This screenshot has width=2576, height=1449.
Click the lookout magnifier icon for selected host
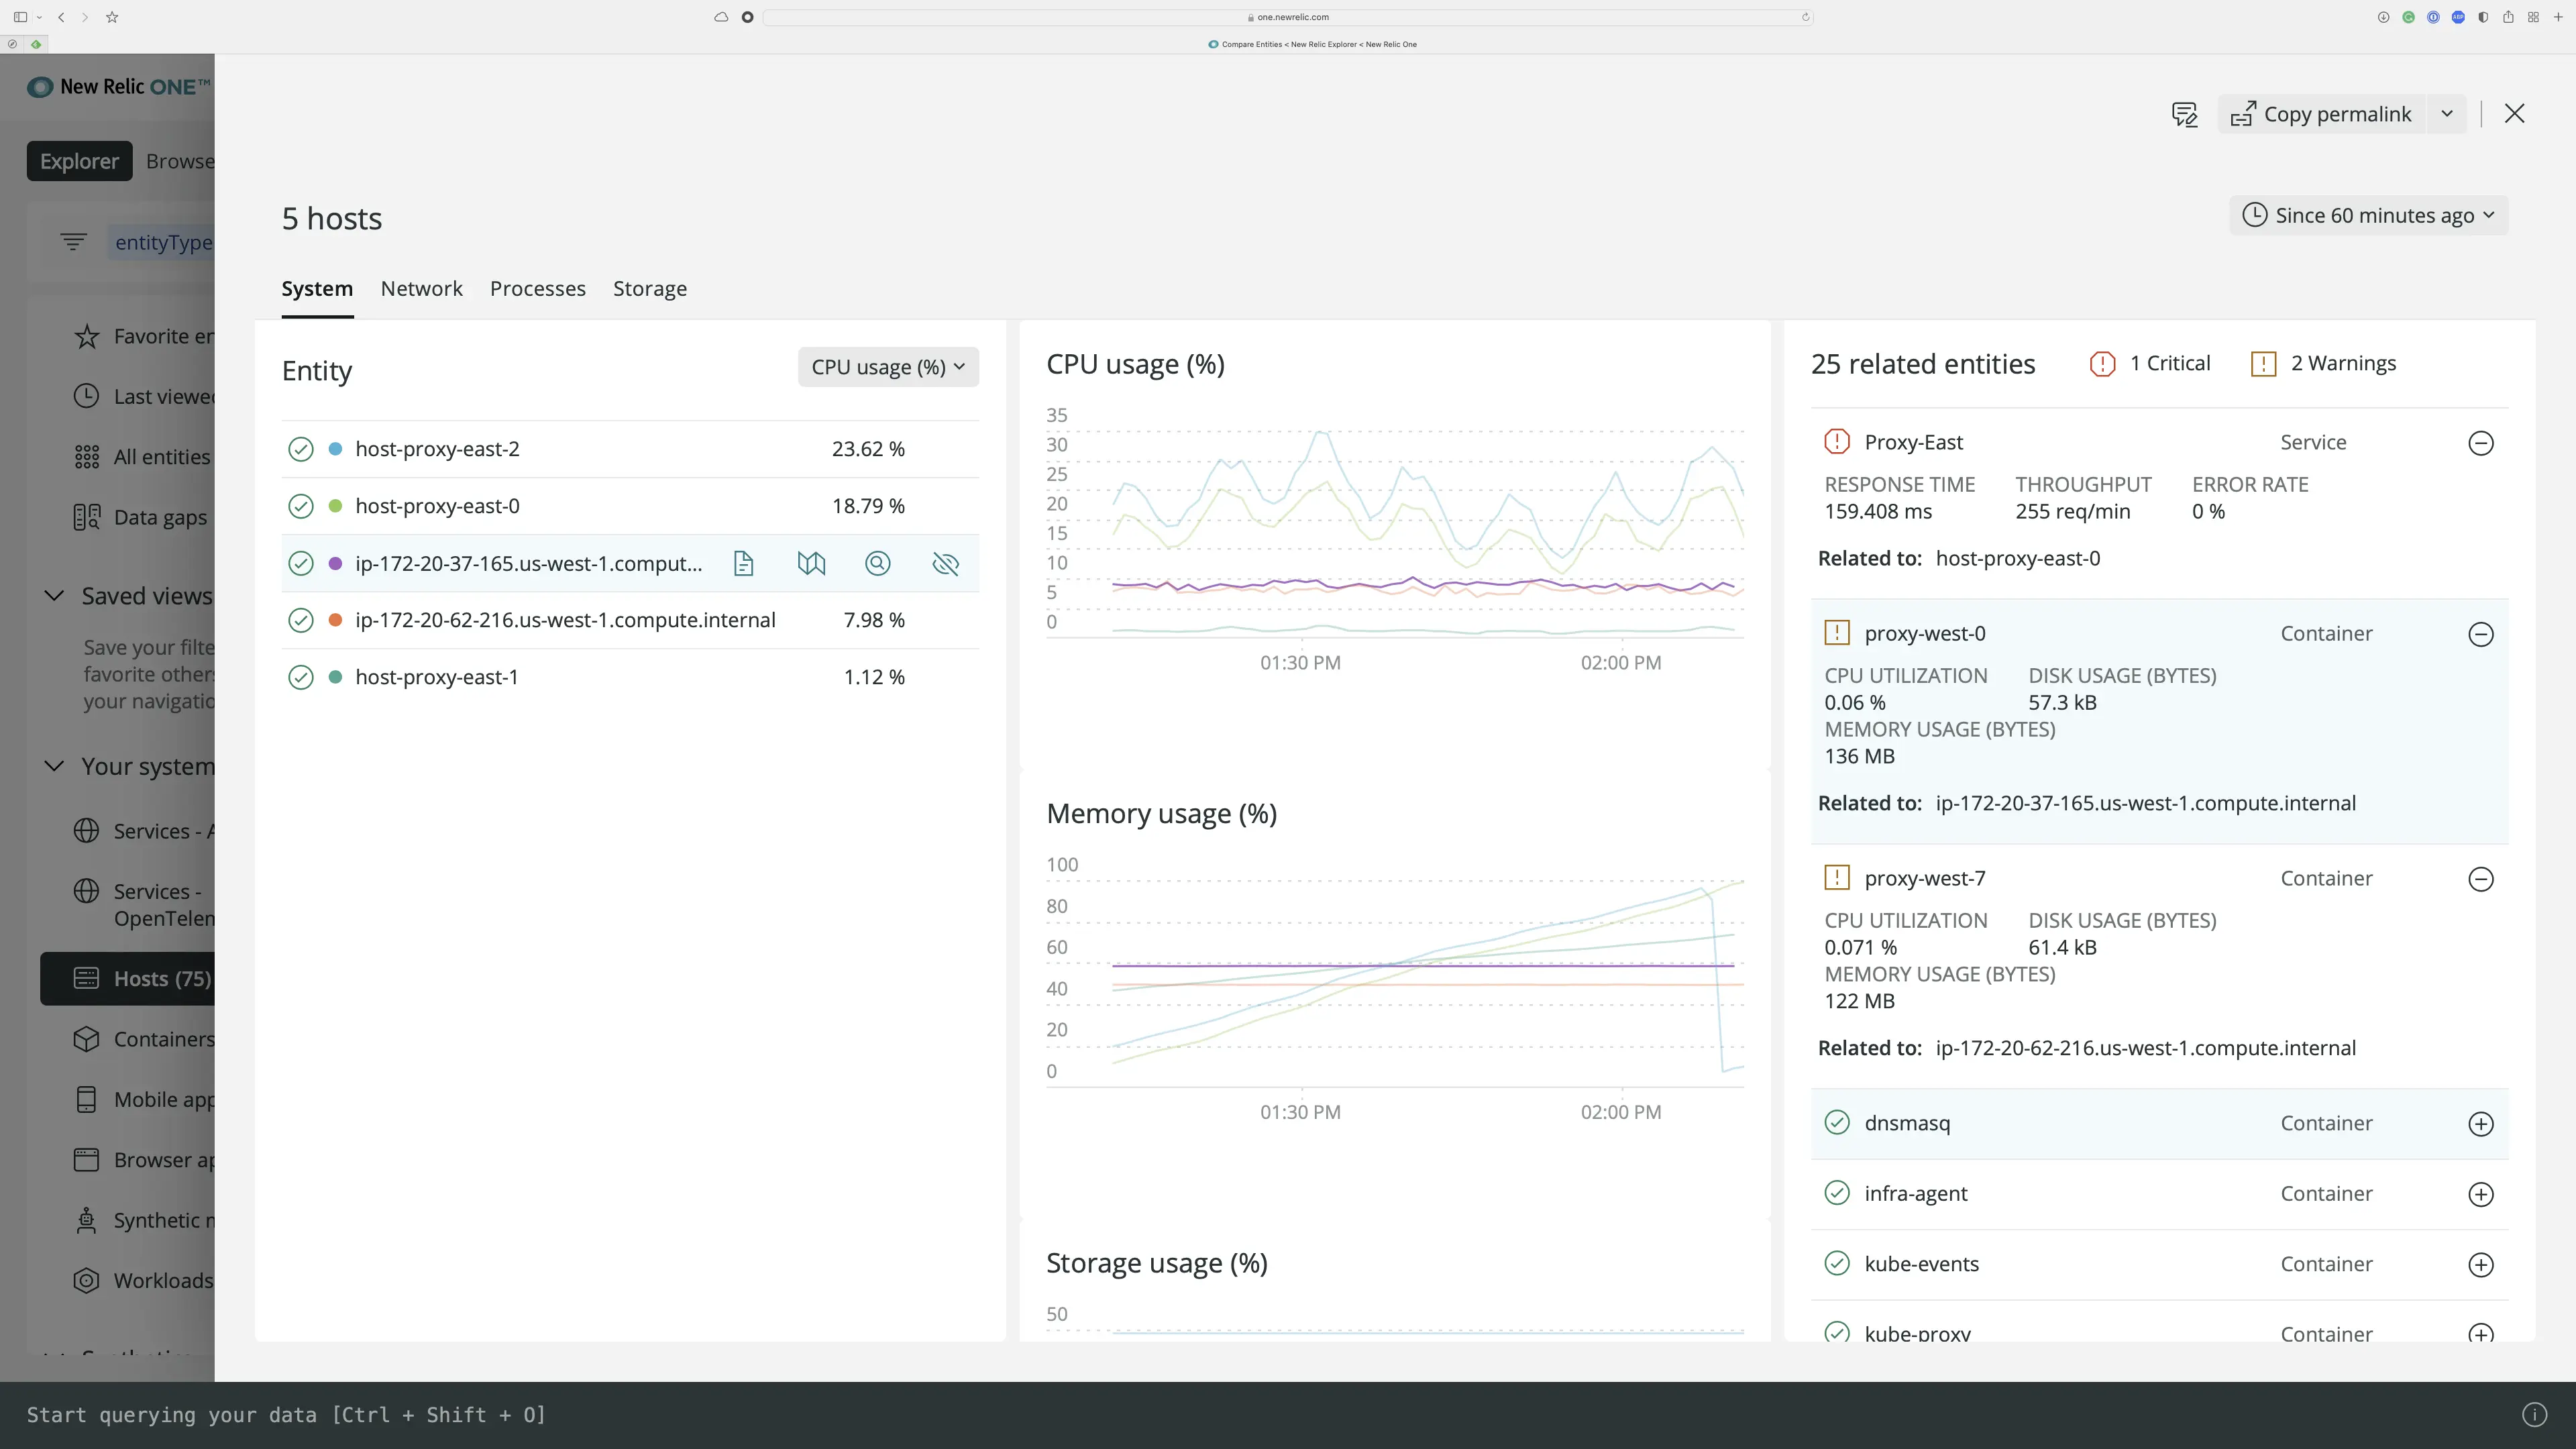pos(877,563)
